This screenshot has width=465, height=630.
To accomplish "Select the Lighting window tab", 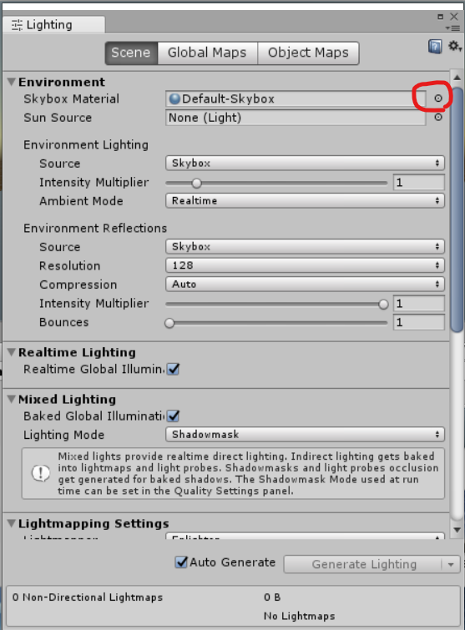I will [x=53, y=25].
